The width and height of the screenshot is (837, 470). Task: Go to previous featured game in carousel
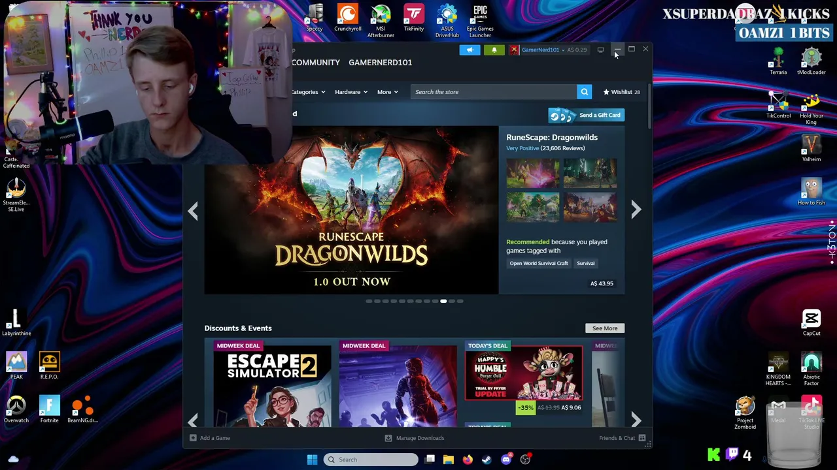tap(193, 210)
